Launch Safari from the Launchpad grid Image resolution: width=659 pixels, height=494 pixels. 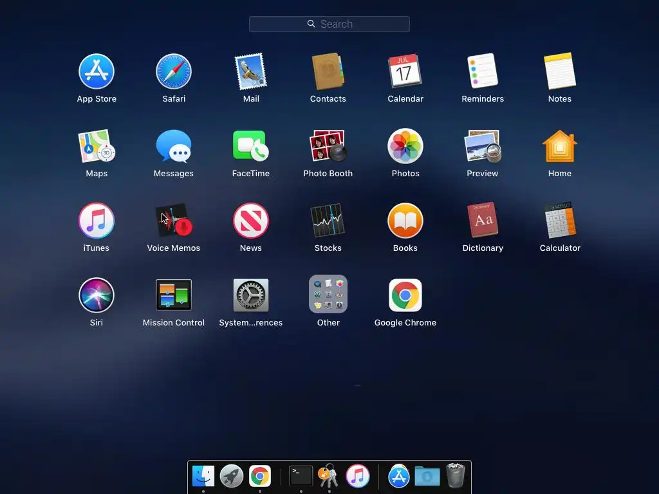[x=174, y=71]
